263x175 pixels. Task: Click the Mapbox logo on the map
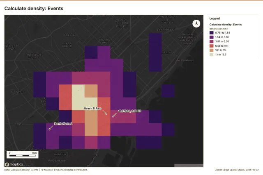click(14, 164)
